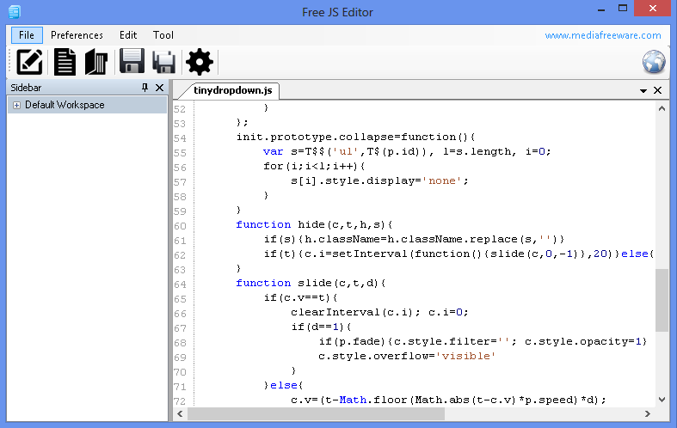Open the Preferences menu

pos(77,35)
